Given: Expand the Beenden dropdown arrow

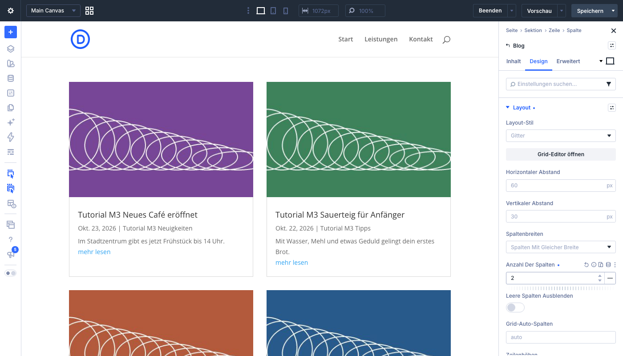Looking at the screenshot, I should point(512,11).
